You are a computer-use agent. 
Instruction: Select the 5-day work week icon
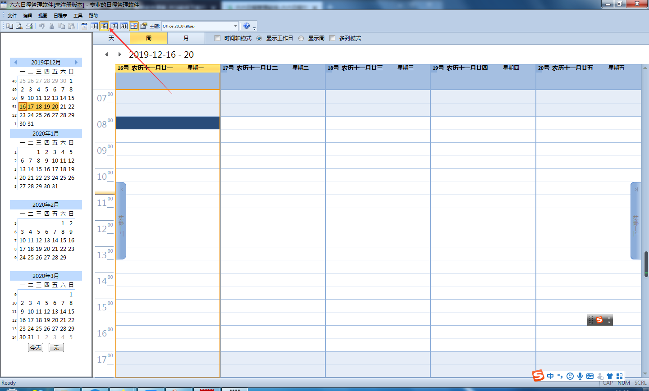point(104,26)
